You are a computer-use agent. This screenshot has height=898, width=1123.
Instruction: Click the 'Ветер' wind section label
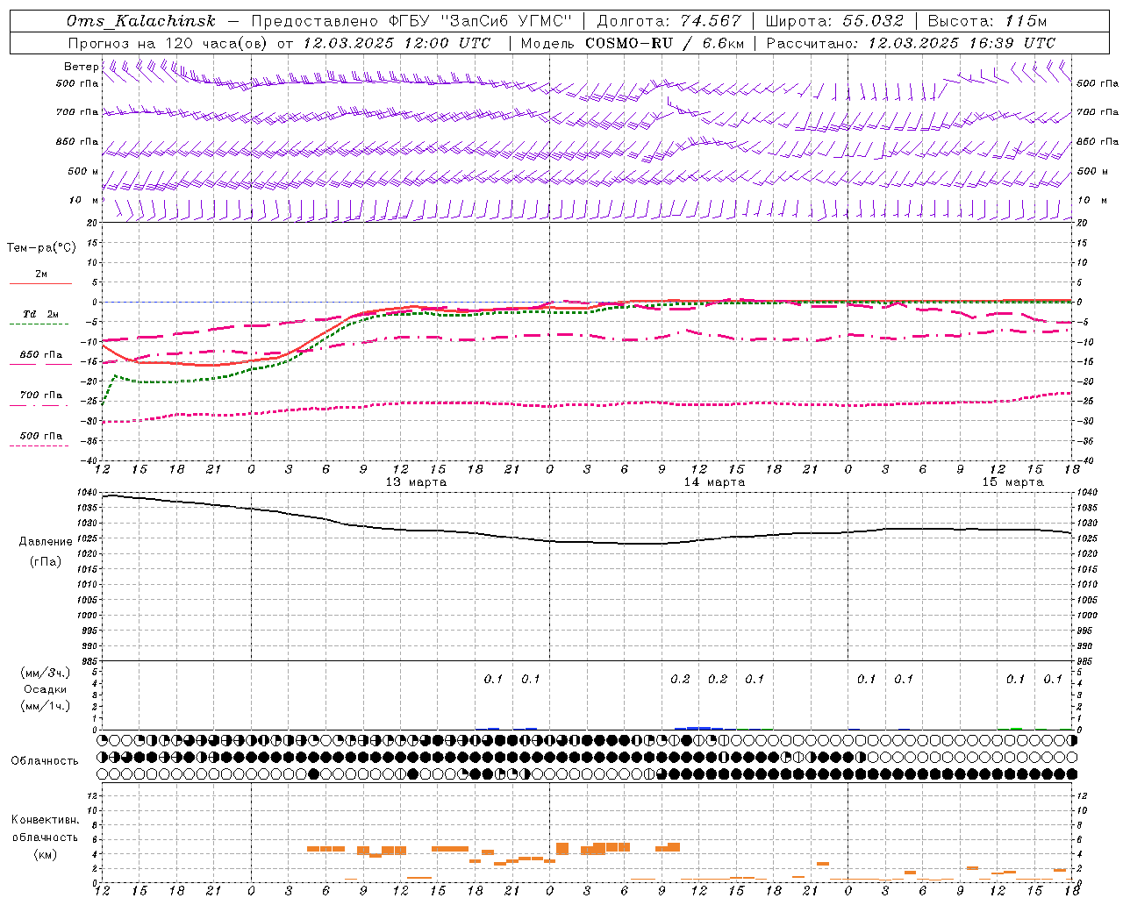tap(82, 67)
